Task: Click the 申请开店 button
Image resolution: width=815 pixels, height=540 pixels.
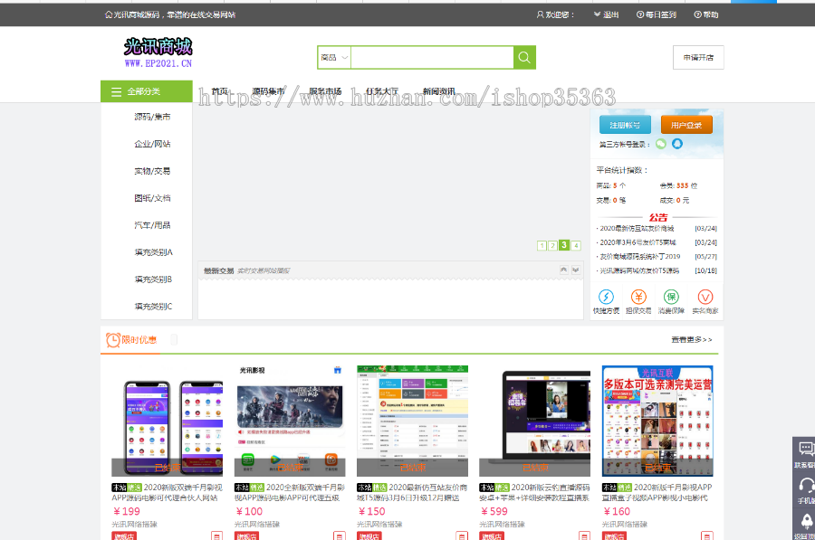Action: 698,58
